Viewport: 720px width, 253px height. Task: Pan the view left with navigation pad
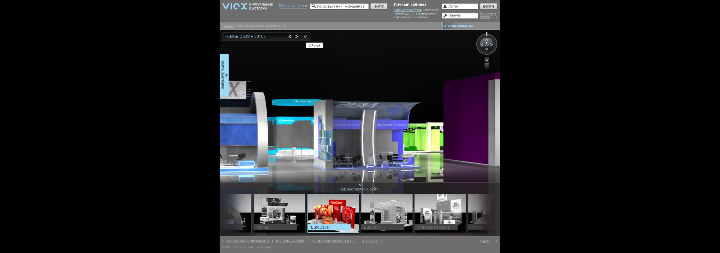(x=482, y=45)
